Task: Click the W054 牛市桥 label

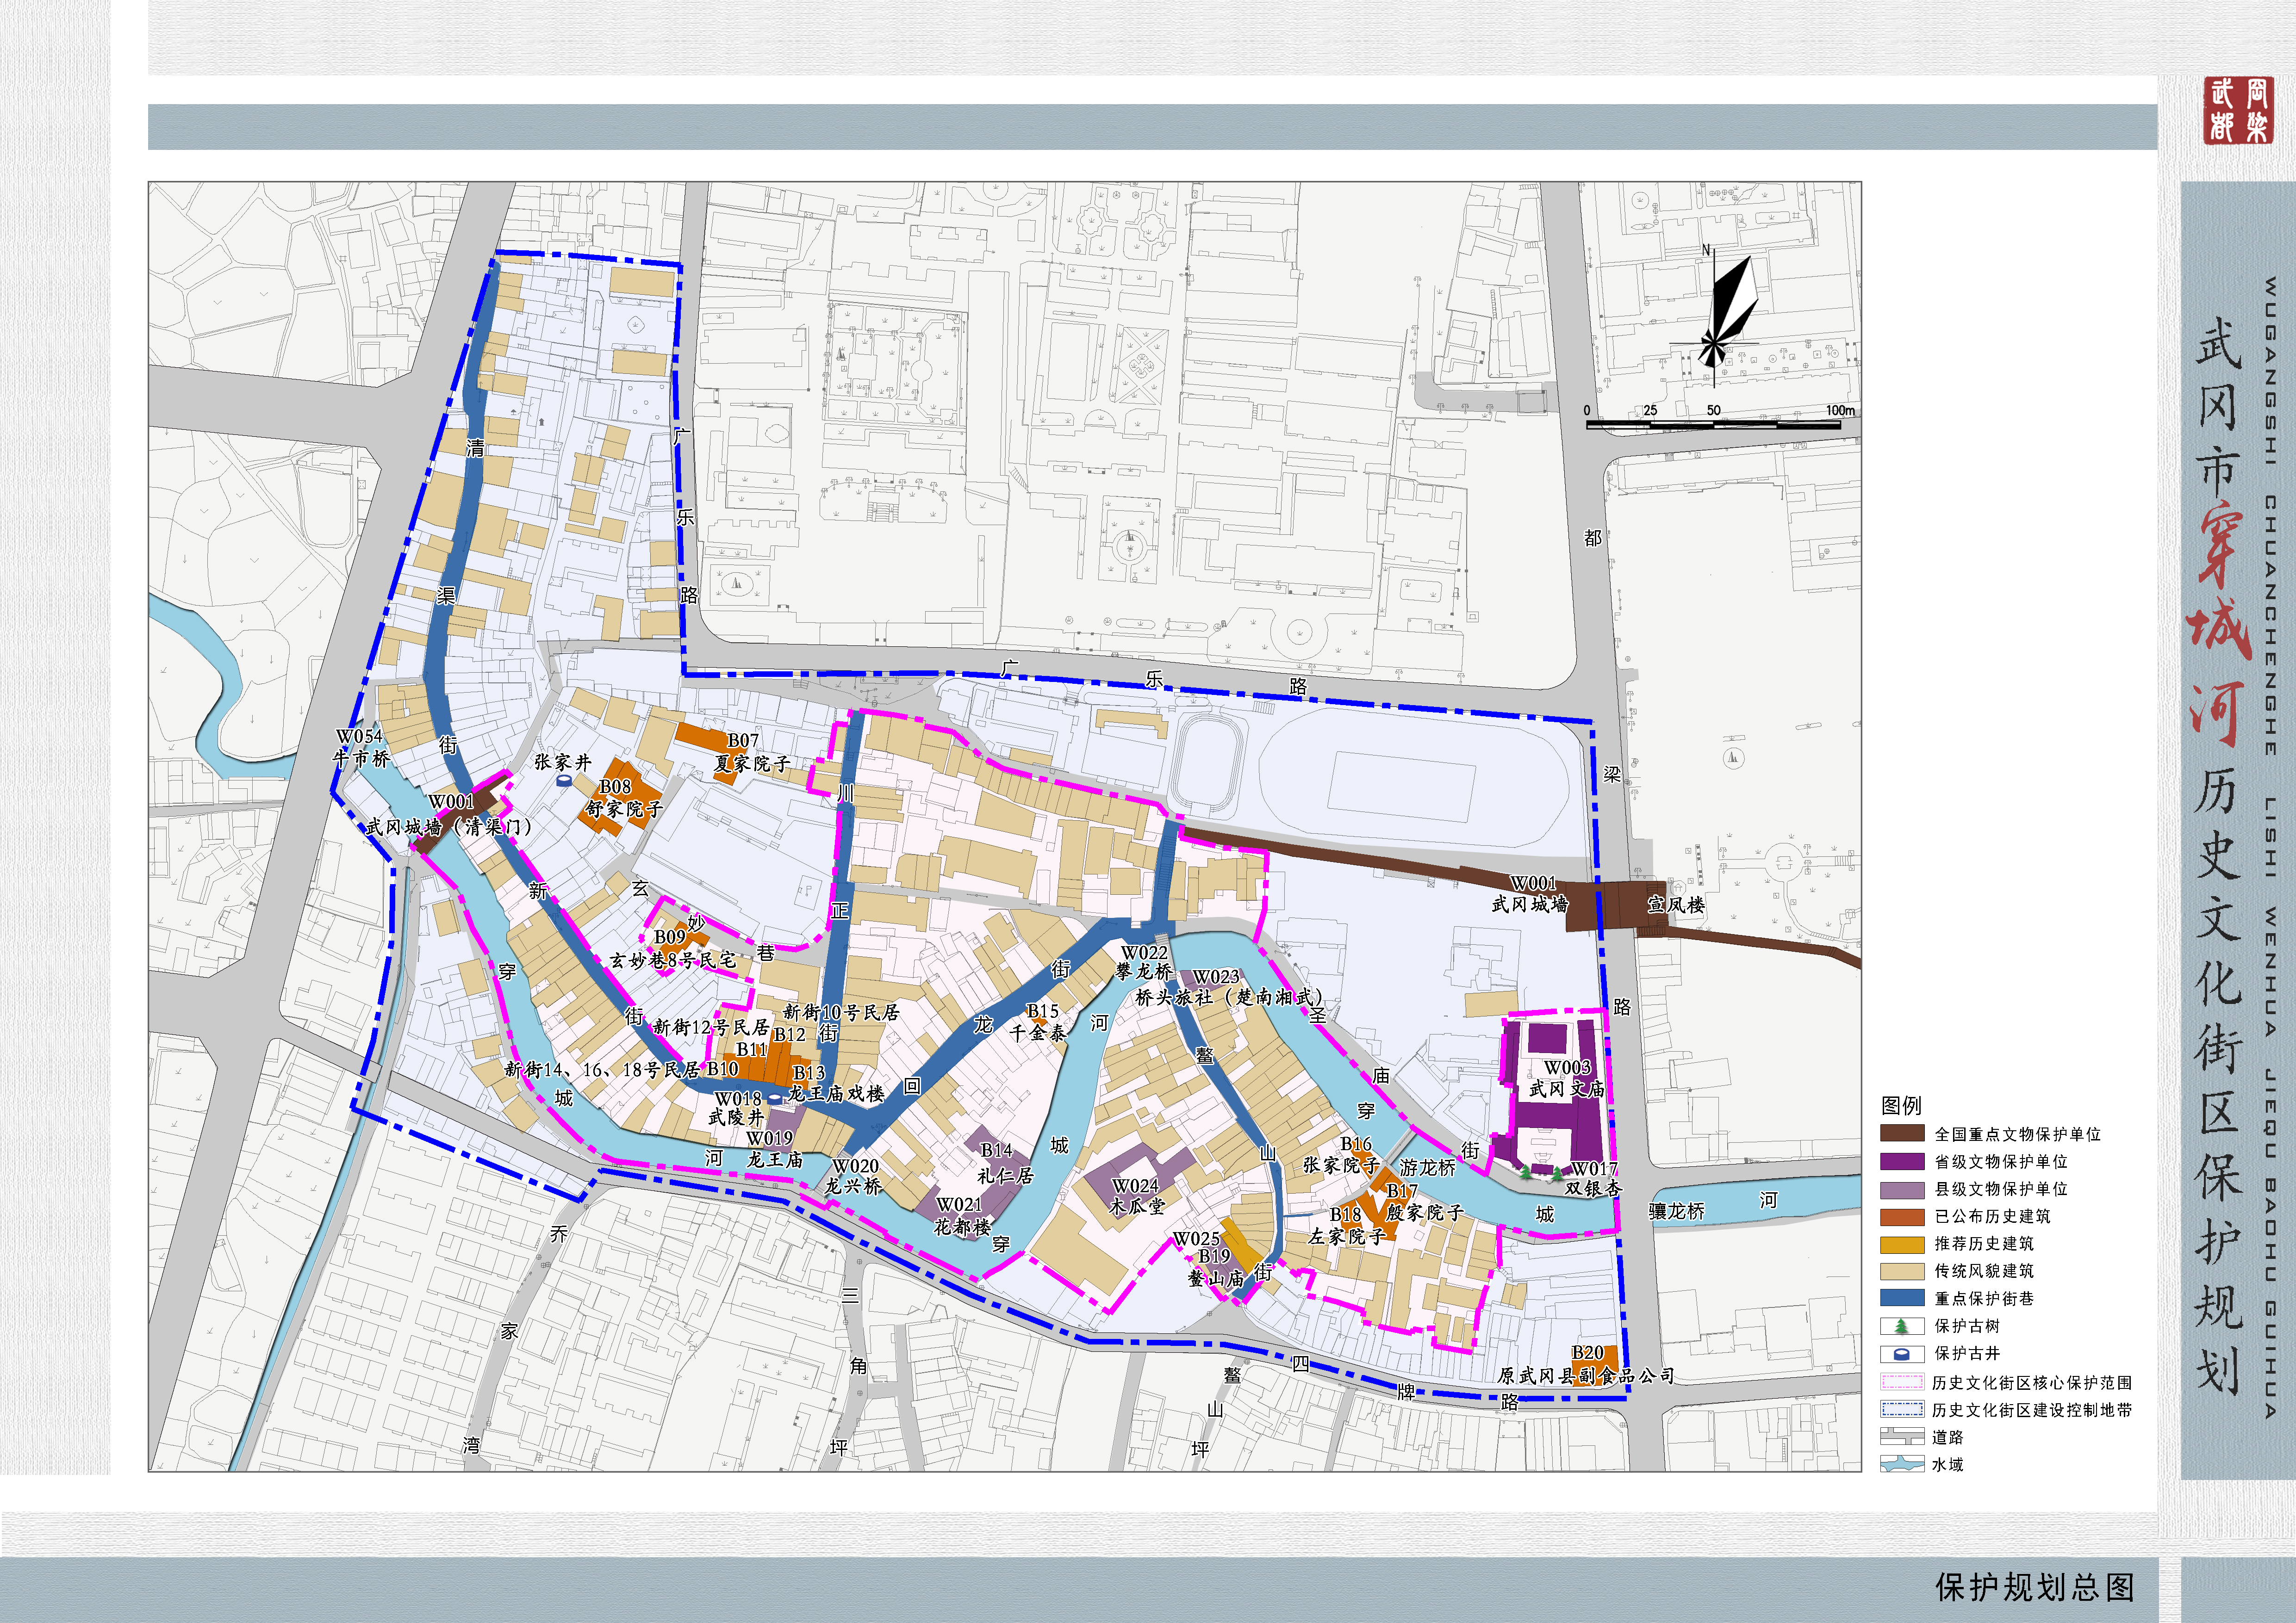Action: click(x=361, y=748)
